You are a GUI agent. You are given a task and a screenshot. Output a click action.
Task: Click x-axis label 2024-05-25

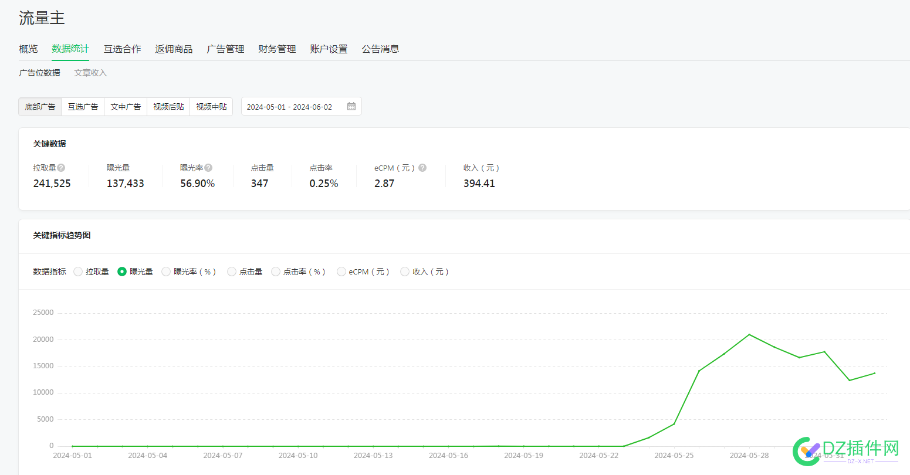[x=674, y=456]
